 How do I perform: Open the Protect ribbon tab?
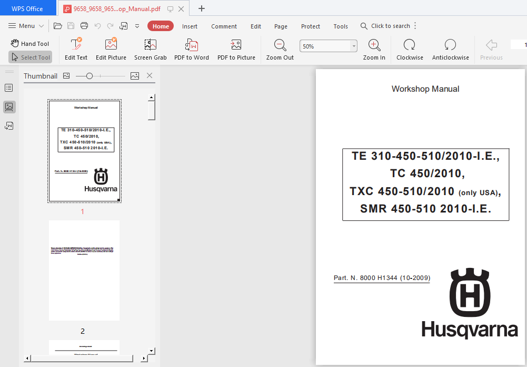pos(311,26)
